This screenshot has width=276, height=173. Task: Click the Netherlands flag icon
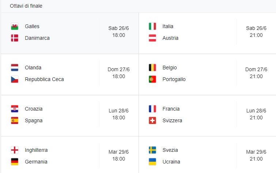tap(15, 68)
